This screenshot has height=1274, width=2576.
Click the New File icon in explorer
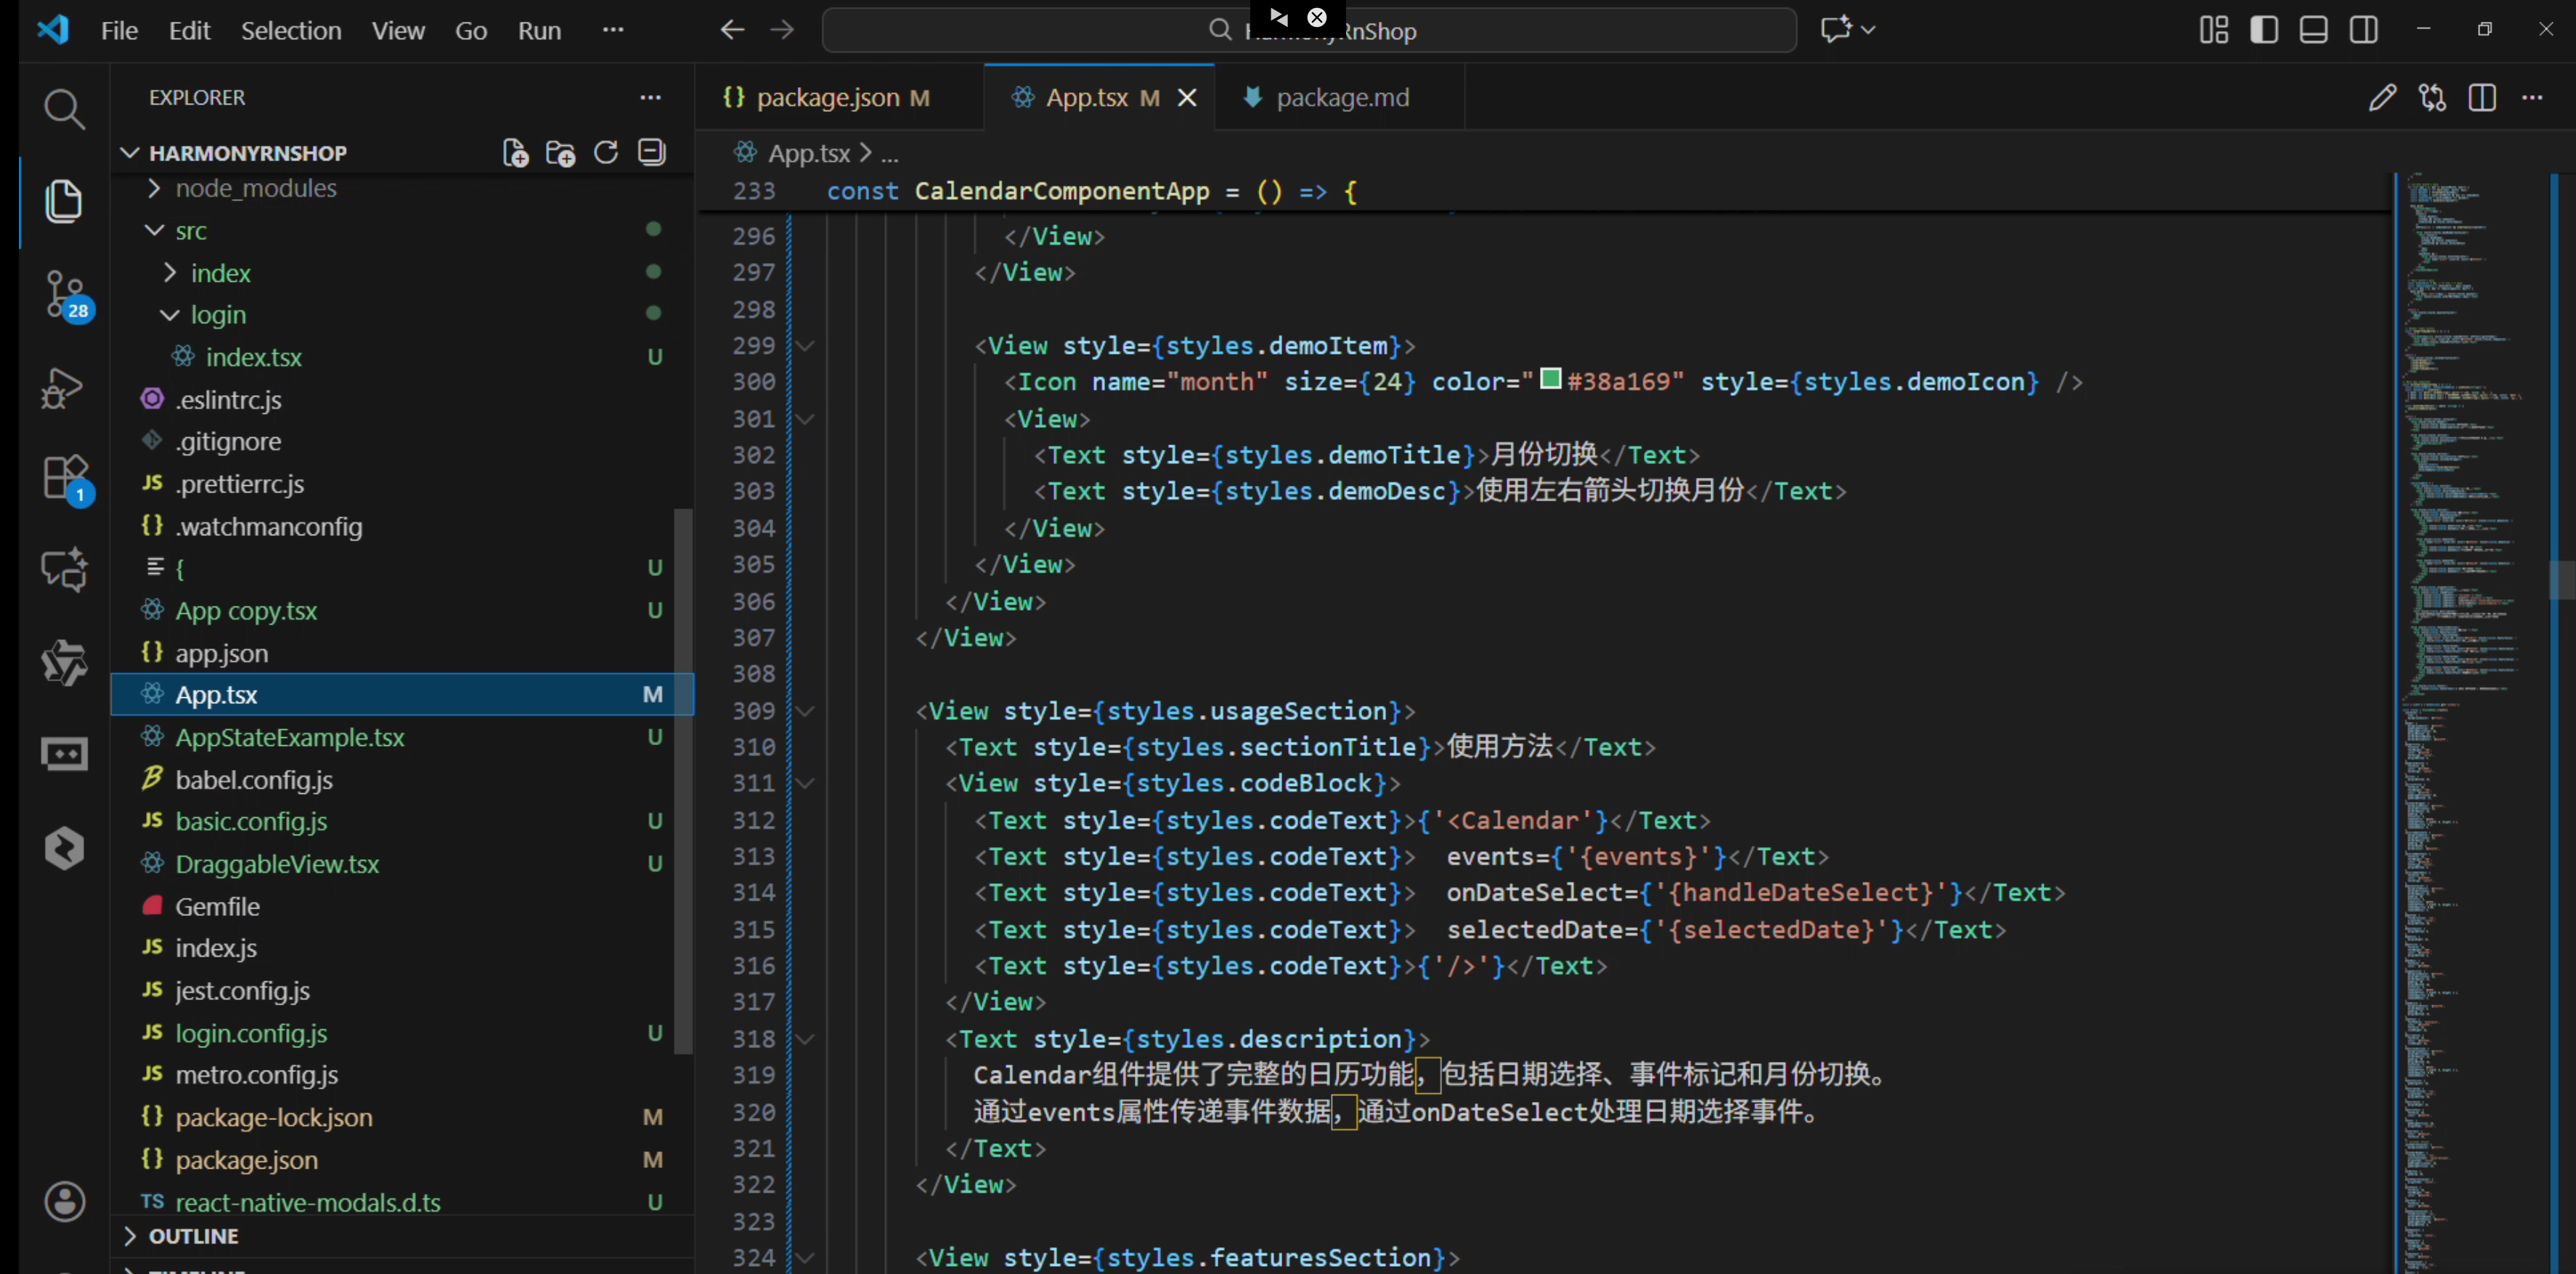pos(515,153)
